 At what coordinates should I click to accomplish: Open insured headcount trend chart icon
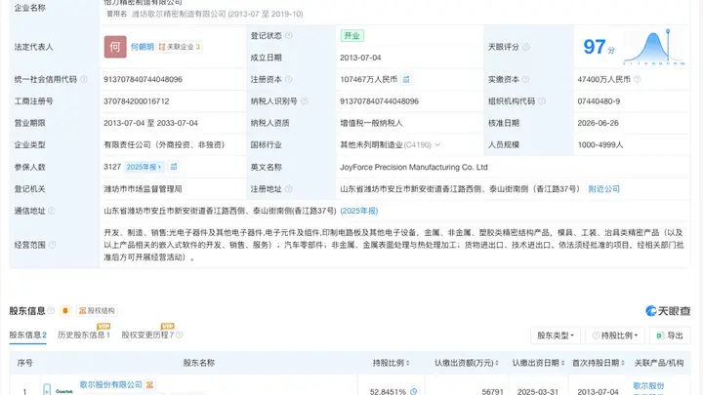tap(174, 167)
